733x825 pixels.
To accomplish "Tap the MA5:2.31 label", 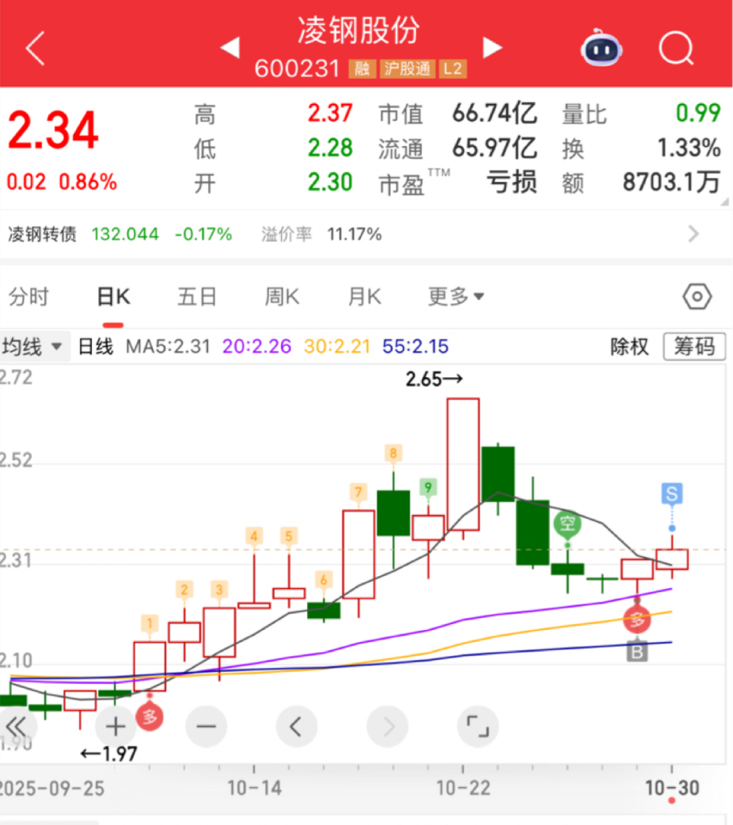I will 168,346.
